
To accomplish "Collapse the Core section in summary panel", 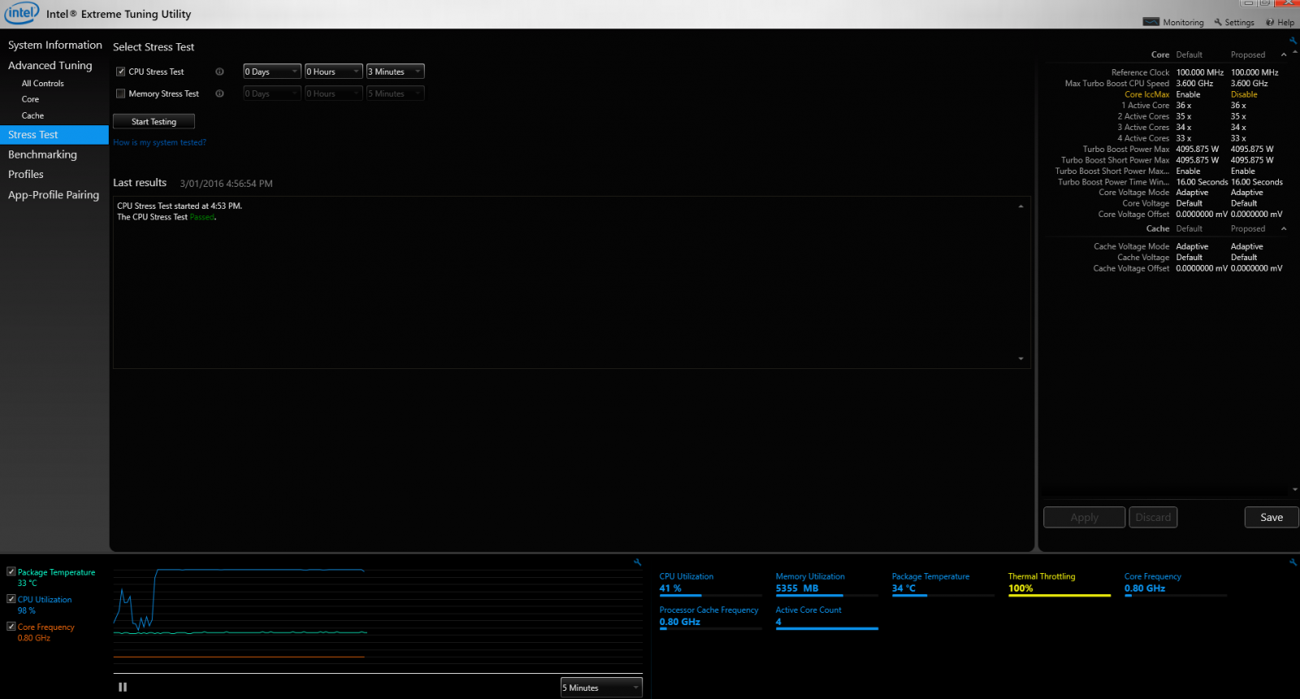I will coord(1284,54).
